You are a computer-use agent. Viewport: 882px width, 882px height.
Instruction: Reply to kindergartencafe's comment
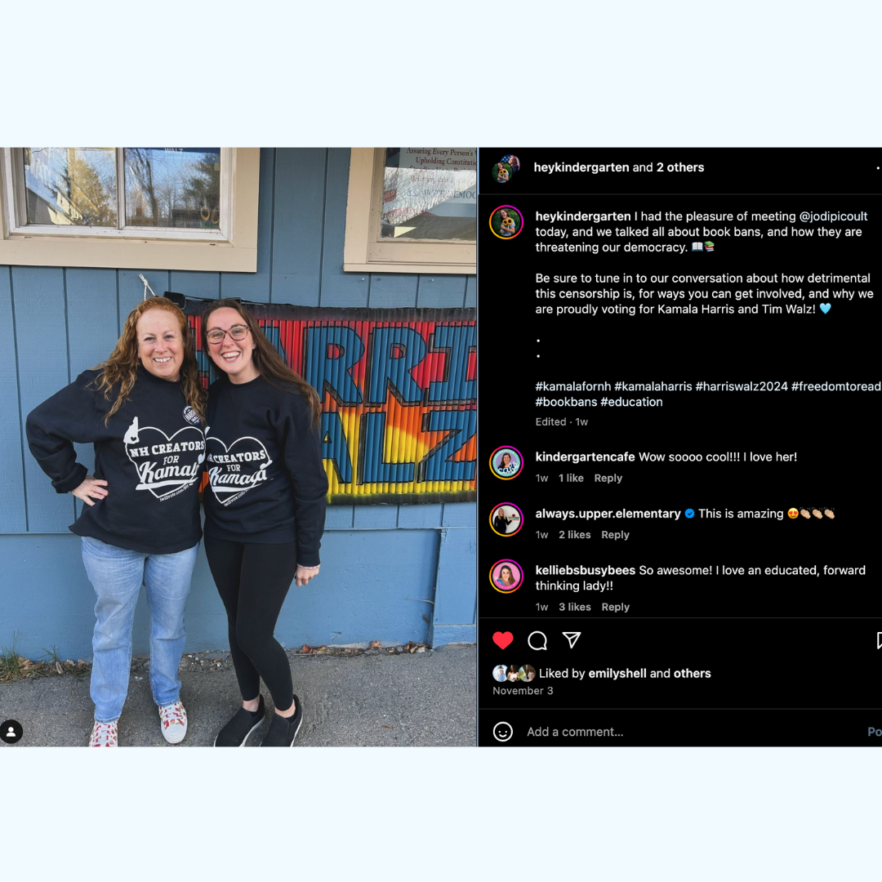pos(608,478)
